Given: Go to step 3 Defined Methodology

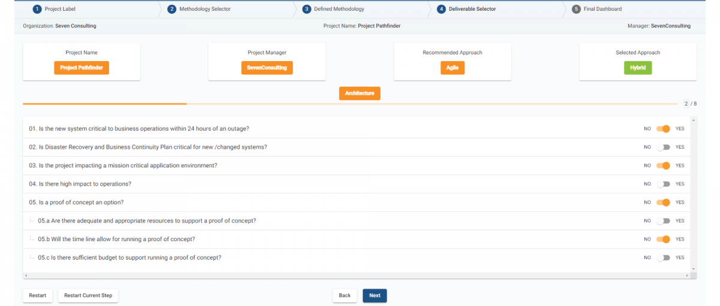Looking at the screenshot, I should (334, 9).
